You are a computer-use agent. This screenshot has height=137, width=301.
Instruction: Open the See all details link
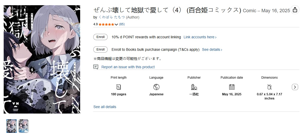click(105, 107)
